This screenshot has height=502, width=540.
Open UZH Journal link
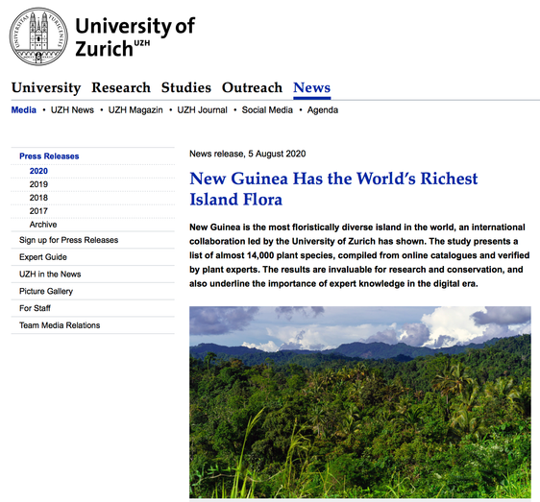(202, 109)
